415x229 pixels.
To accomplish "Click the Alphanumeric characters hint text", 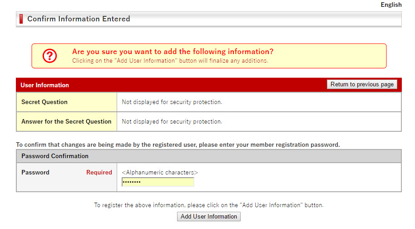I will click(160, 172).
